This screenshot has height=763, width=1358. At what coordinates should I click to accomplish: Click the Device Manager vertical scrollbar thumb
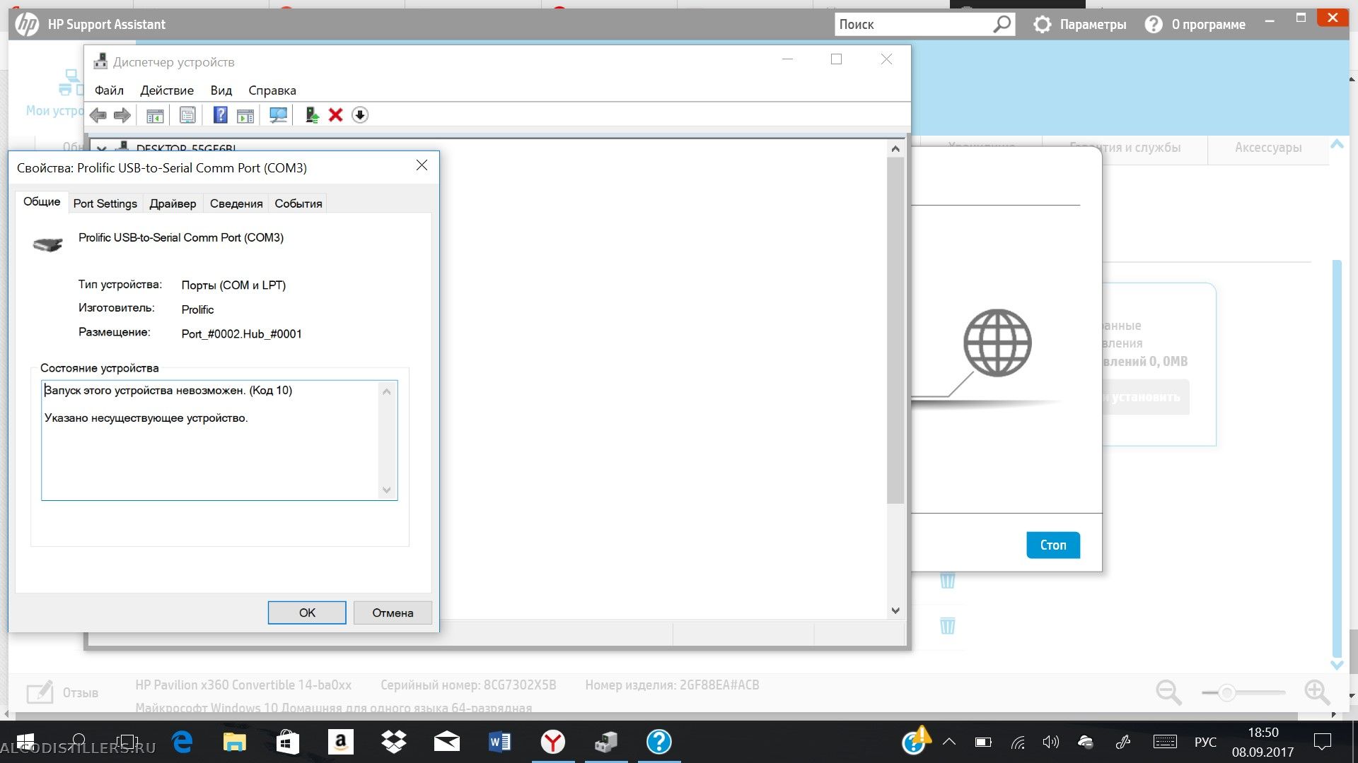tap(895, 330)
